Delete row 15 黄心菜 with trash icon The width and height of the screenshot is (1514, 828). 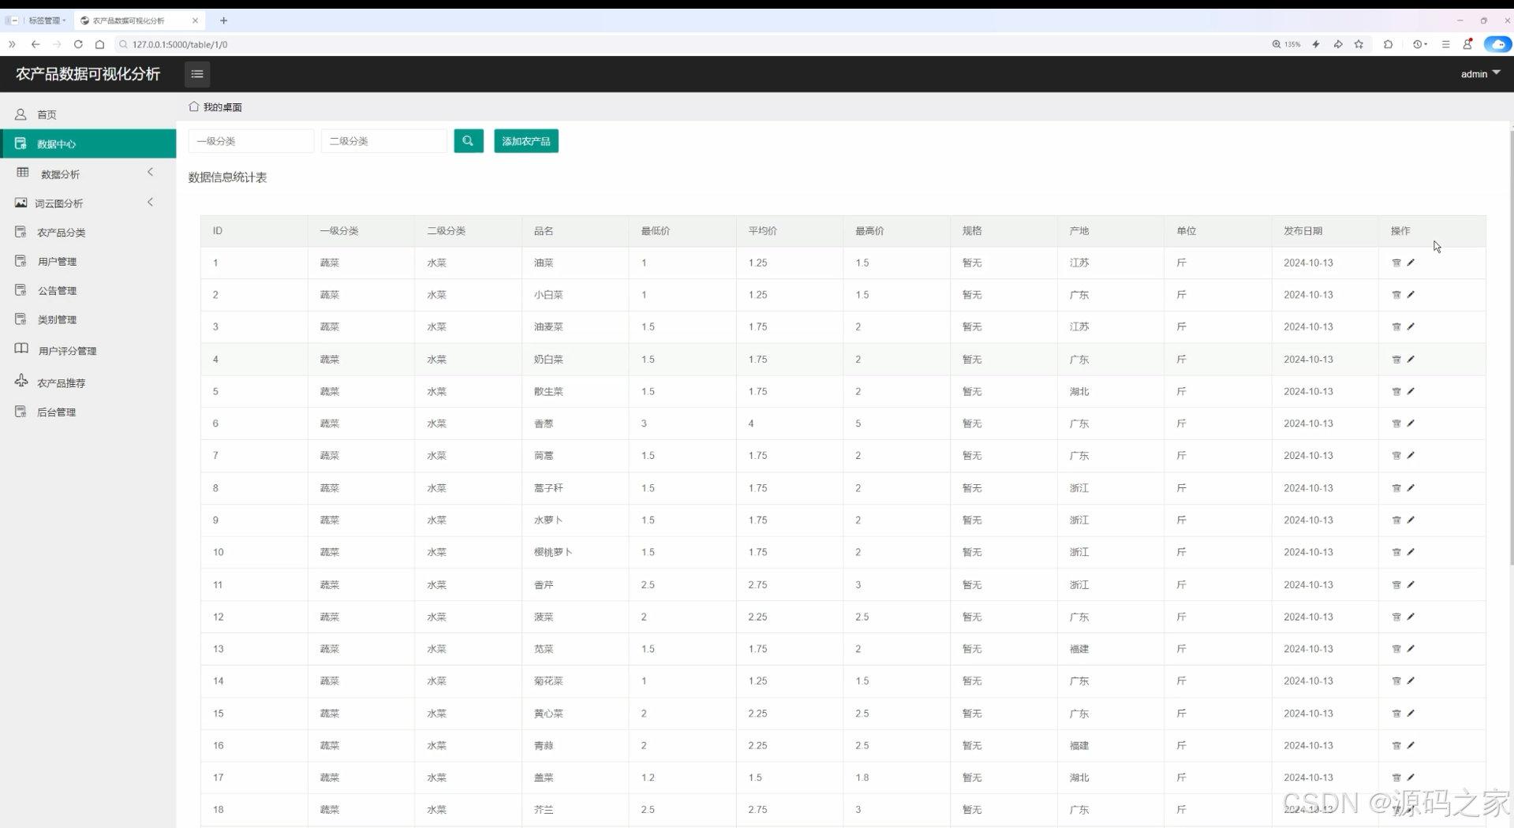click(1396, 713)
